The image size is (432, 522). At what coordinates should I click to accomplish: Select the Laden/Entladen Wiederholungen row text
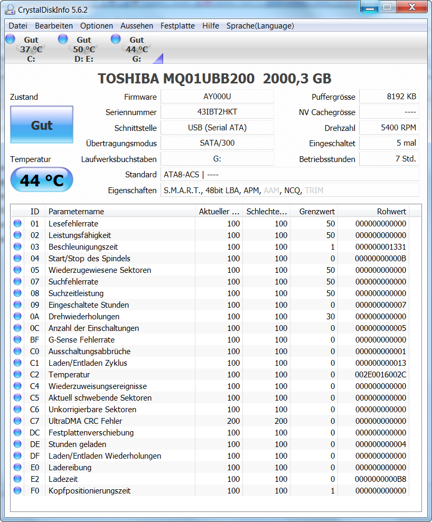pyautogui.click(x=105, y=455)
